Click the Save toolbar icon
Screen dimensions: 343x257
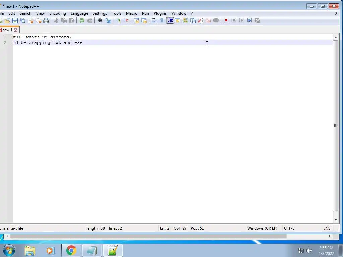tap(15, 20)
